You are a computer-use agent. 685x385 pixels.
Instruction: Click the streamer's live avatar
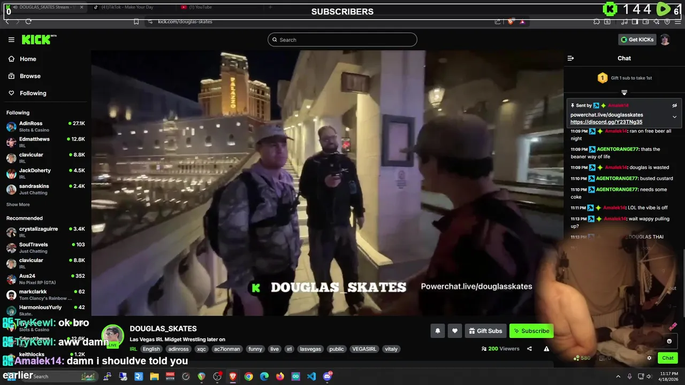pyautogui.click(x=113, y=336)
